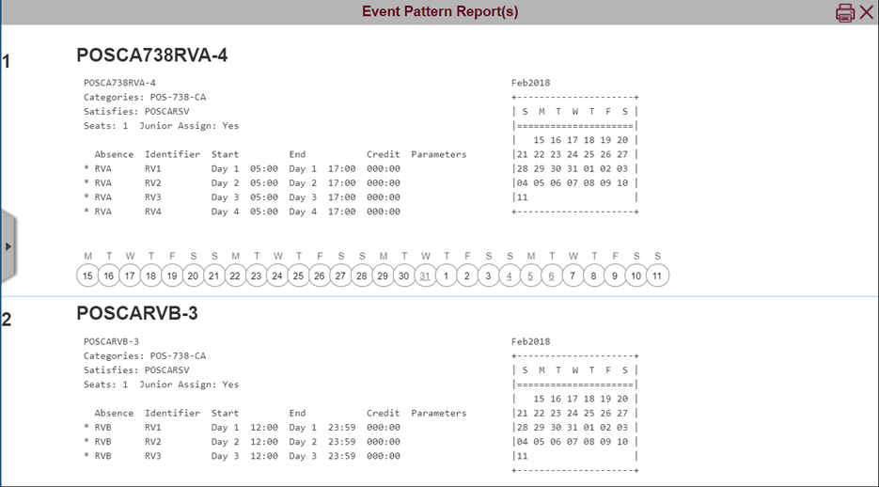This screenshot has width=879, height=487.
Task: Click the RVA RV2 absence row
Action: click(x=243, y=183)
